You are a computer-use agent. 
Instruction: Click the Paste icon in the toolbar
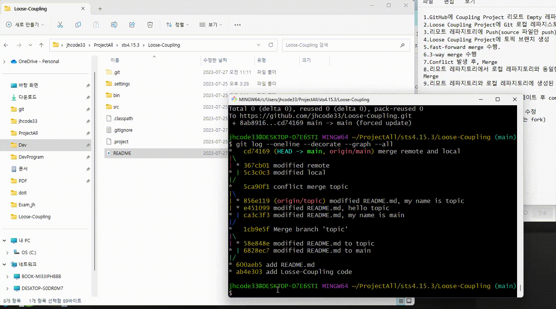96,24
